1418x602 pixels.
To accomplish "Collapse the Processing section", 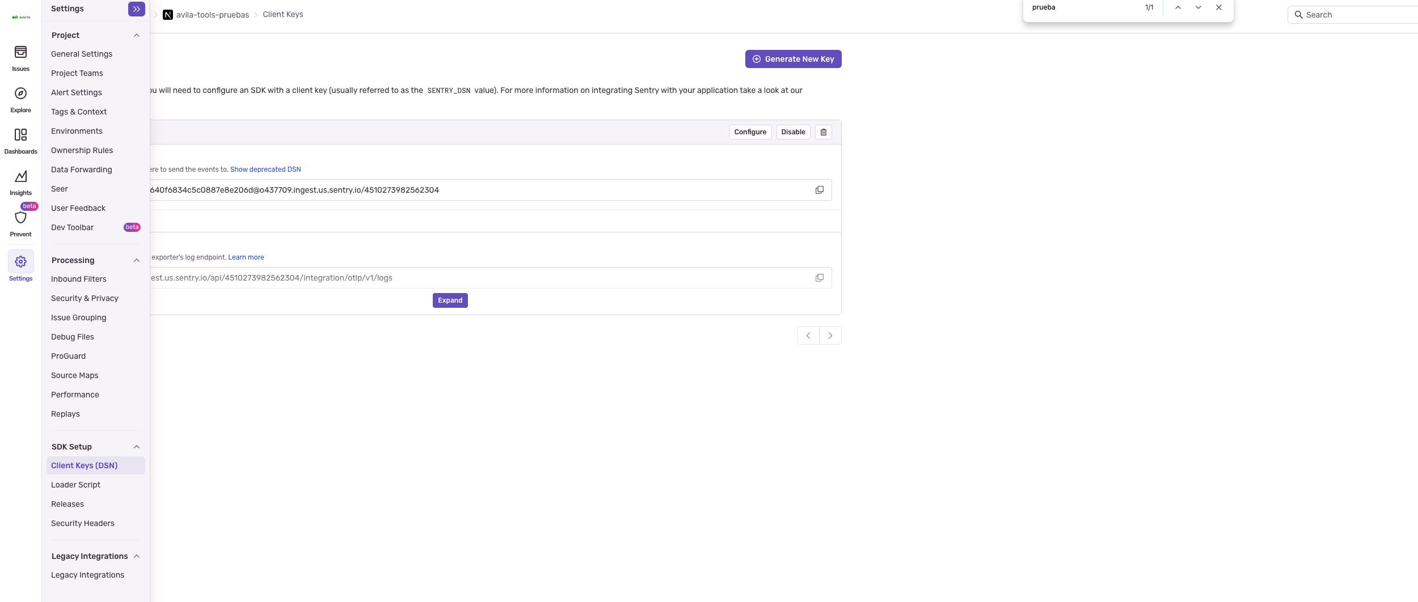I will [137, 260].
